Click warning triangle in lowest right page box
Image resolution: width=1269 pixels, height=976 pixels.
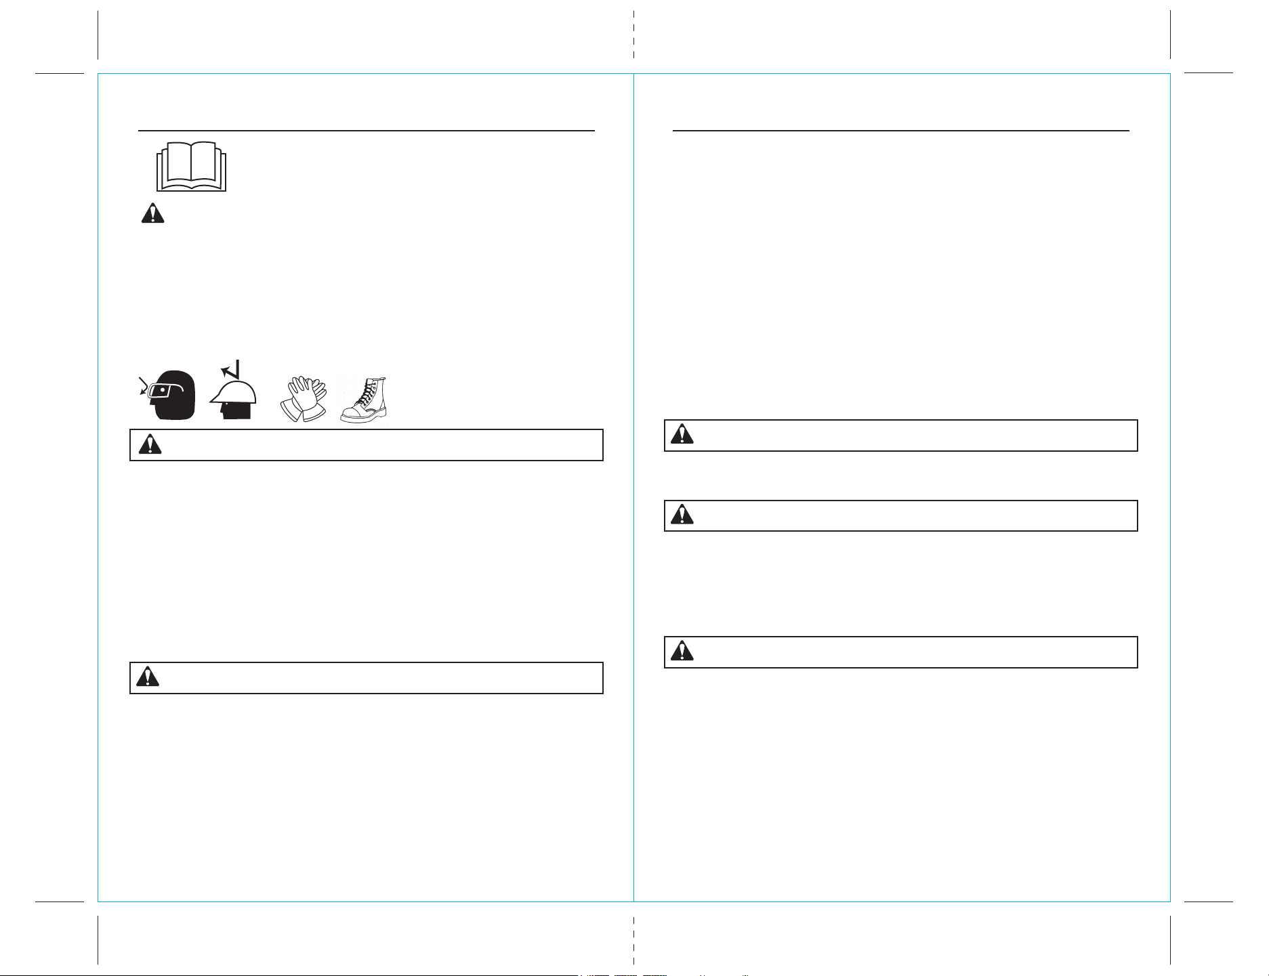pos(682,651)
